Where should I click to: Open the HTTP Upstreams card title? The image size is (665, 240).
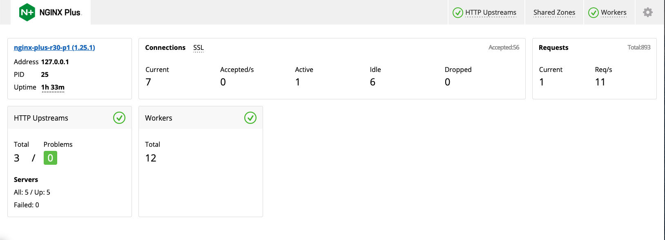pyautogui.click(x=41, y=118)
